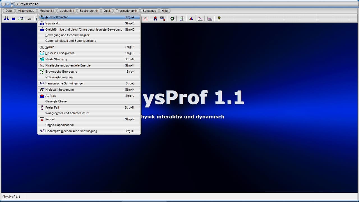Select Ideale Strömung entry
The height and width of the screenshot is (202, 359).
(89, 59)
